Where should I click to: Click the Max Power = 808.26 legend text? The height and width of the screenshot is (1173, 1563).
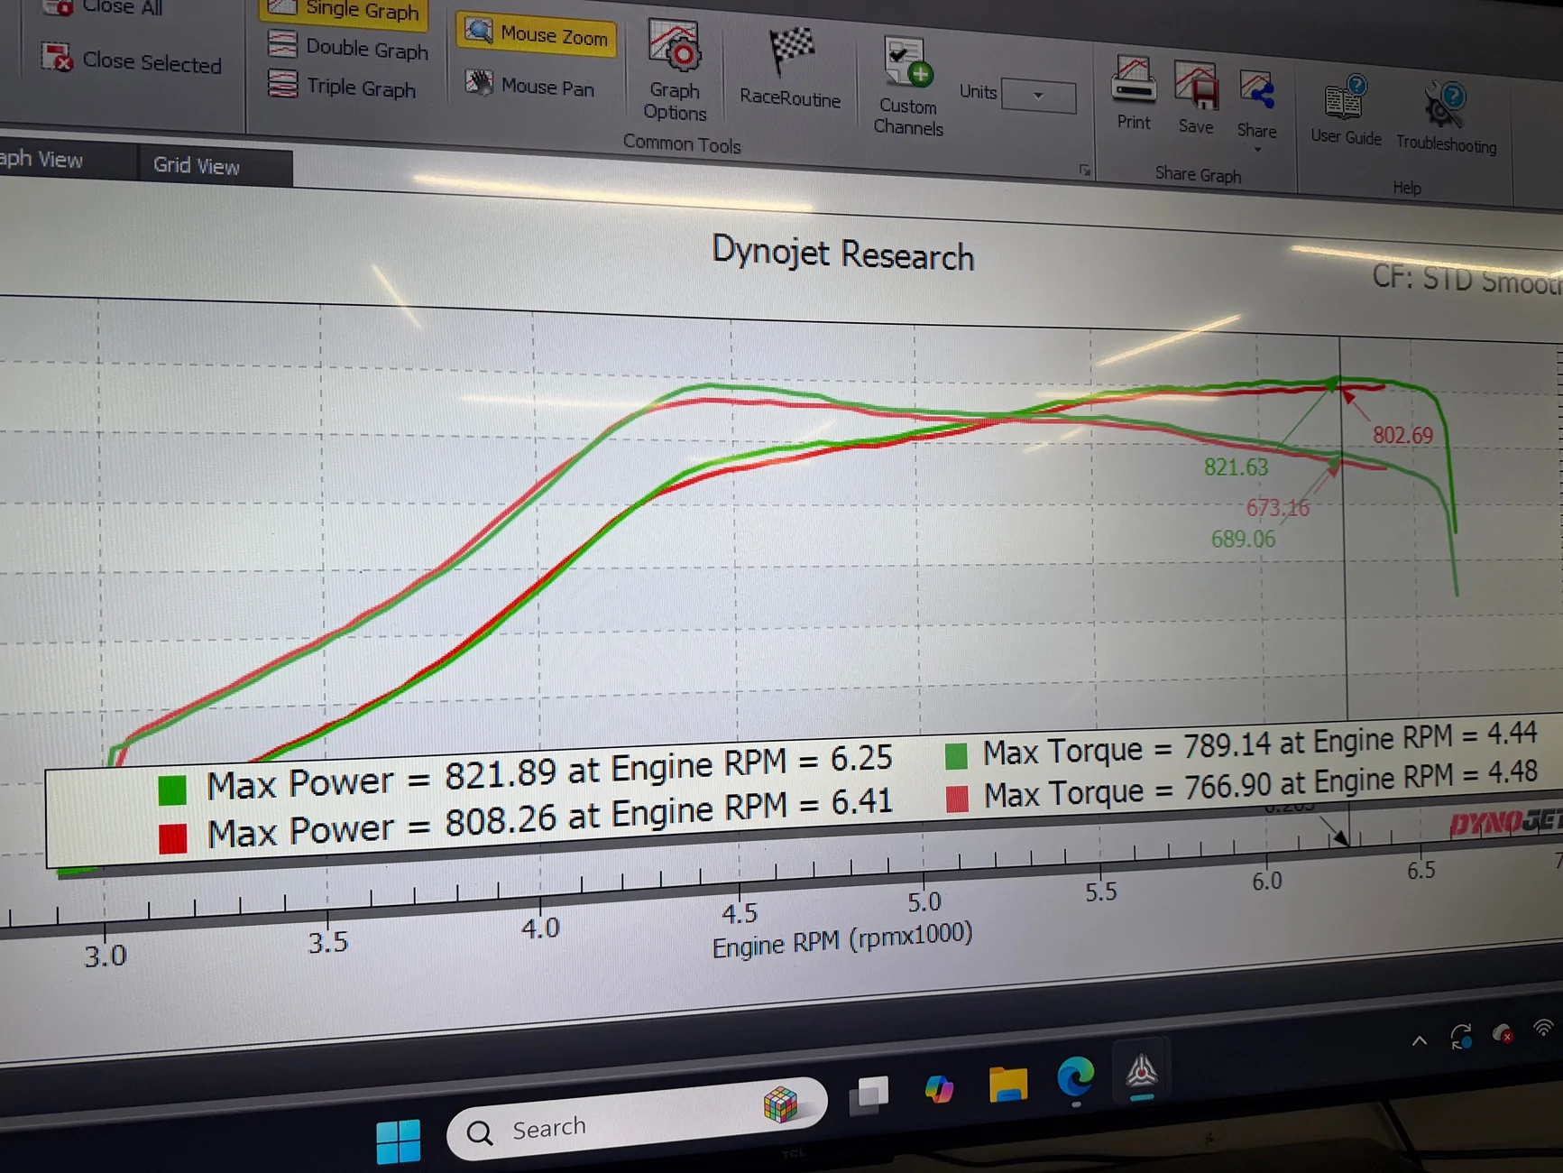click(550, 819)
